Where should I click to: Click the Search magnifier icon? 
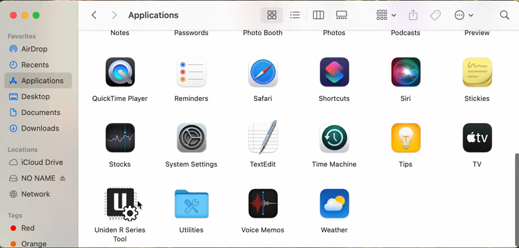pos(504,15)
